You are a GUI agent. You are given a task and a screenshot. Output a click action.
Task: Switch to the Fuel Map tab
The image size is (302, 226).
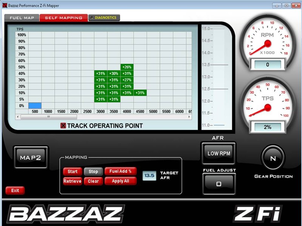tap(22, 18)
